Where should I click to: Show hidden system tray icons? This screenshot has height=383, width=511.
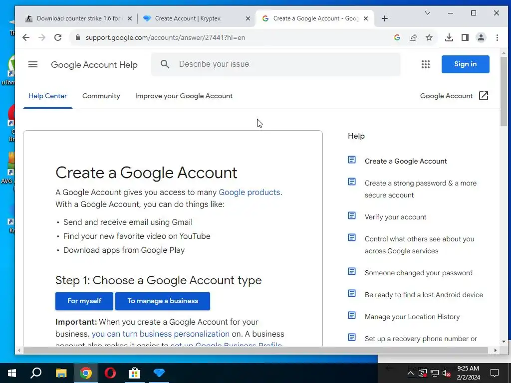coord(411,373)
